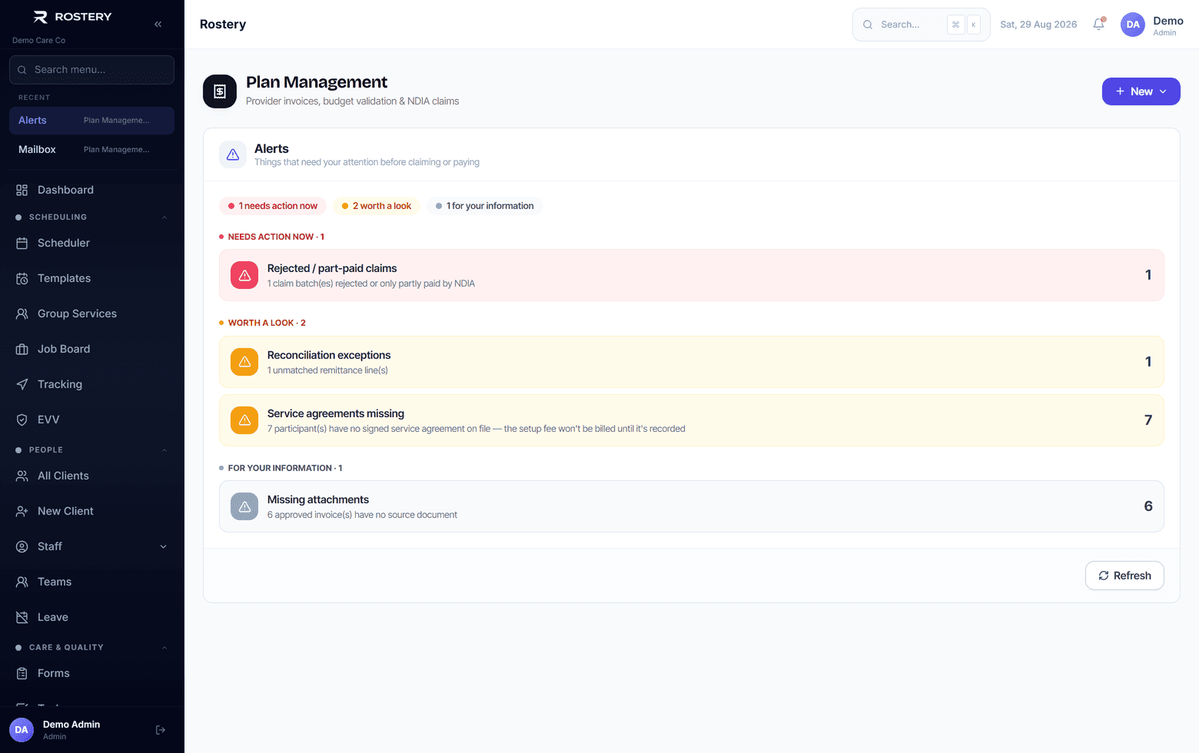
Task: Click the Dashboard grid icon
Action: click(x=22, y=190)
